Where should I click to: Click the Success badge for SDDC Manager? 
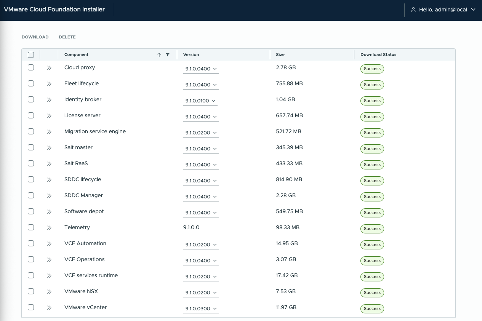click(372, 197)
